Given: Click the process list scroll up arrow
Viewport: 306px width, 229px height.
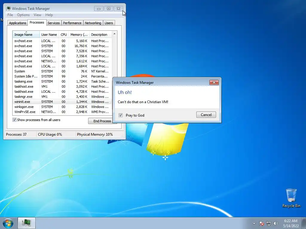Looking at the screenshot, I should pos(114,34).
